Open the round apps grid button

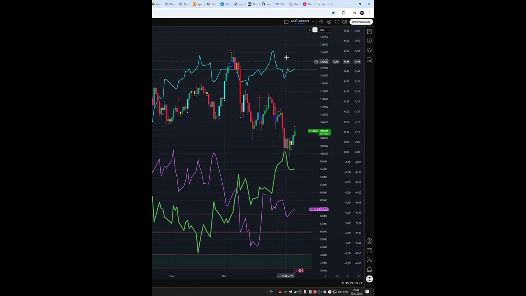point(369,279)
